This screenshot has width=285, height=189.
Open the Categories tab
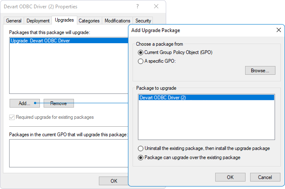pos(89,21)
